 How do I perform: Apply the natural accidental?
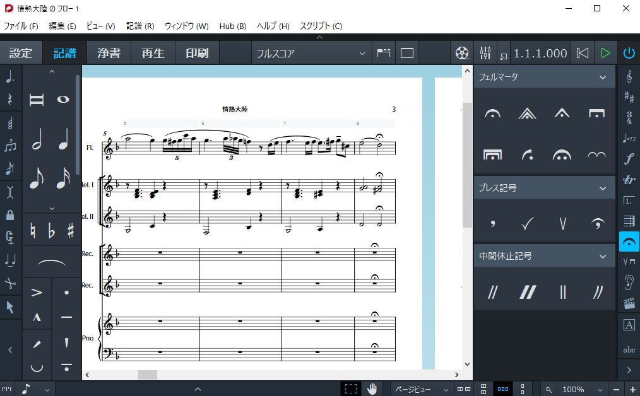point(33,231)
